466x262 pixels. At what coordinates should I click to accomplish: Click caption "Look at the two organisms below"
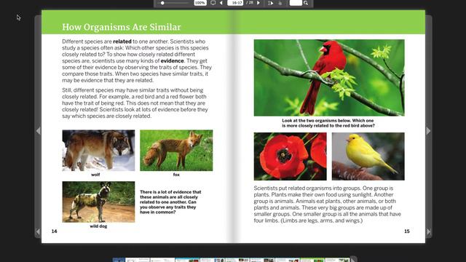328,123
